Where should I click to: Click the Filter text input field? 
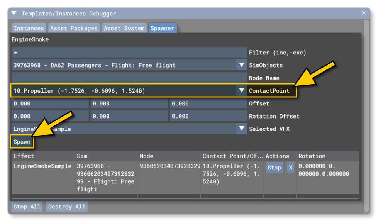[129, 53]
